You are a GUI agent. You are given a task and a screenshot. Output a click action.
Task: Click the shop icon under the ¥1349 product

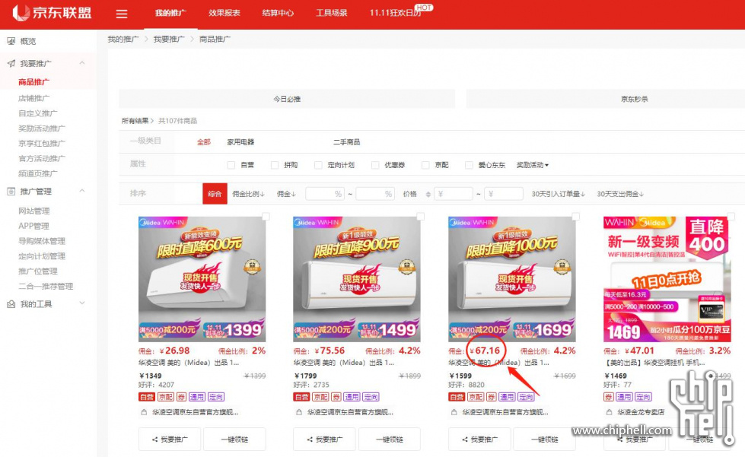point(144,412)
